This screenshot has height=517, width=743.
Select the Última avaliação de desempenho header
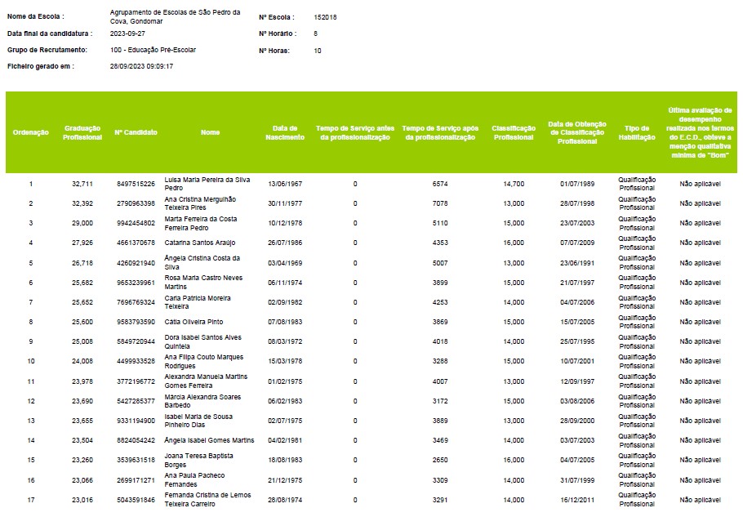tap(701, 132)
